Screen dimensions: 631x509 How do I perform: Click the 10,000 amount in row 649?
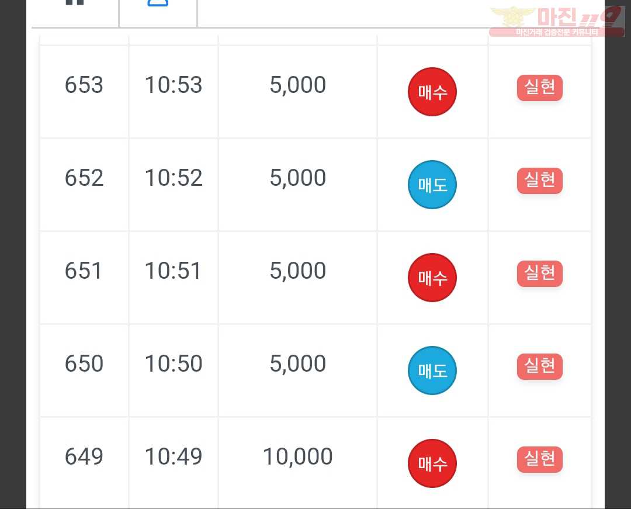[298, 456]
